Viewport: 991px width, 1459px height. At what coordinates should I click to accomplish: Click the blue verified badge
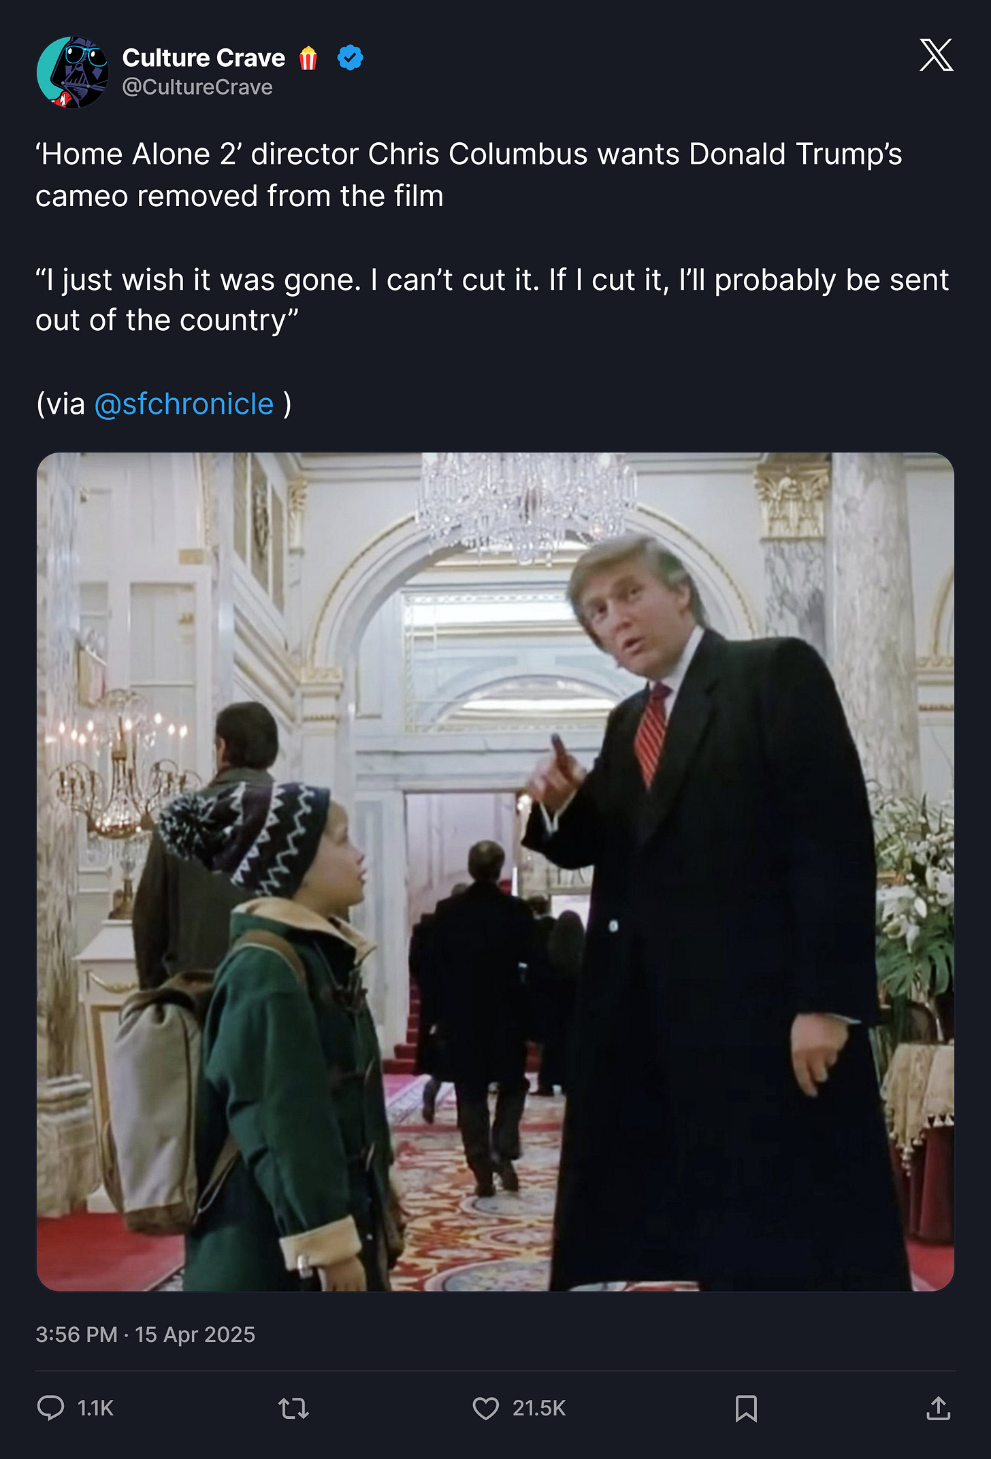click(350, 58)
